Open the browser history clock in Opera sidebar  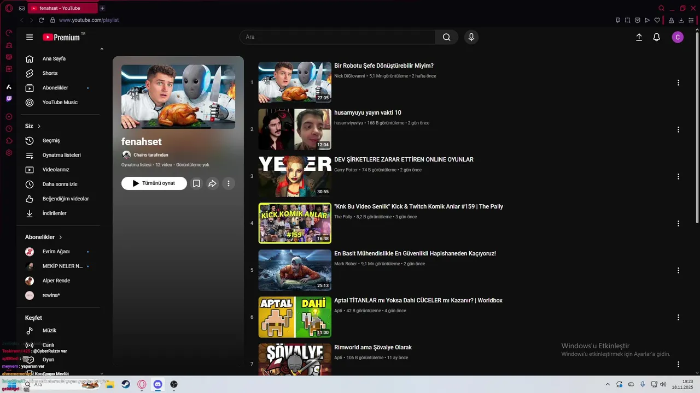9,129
